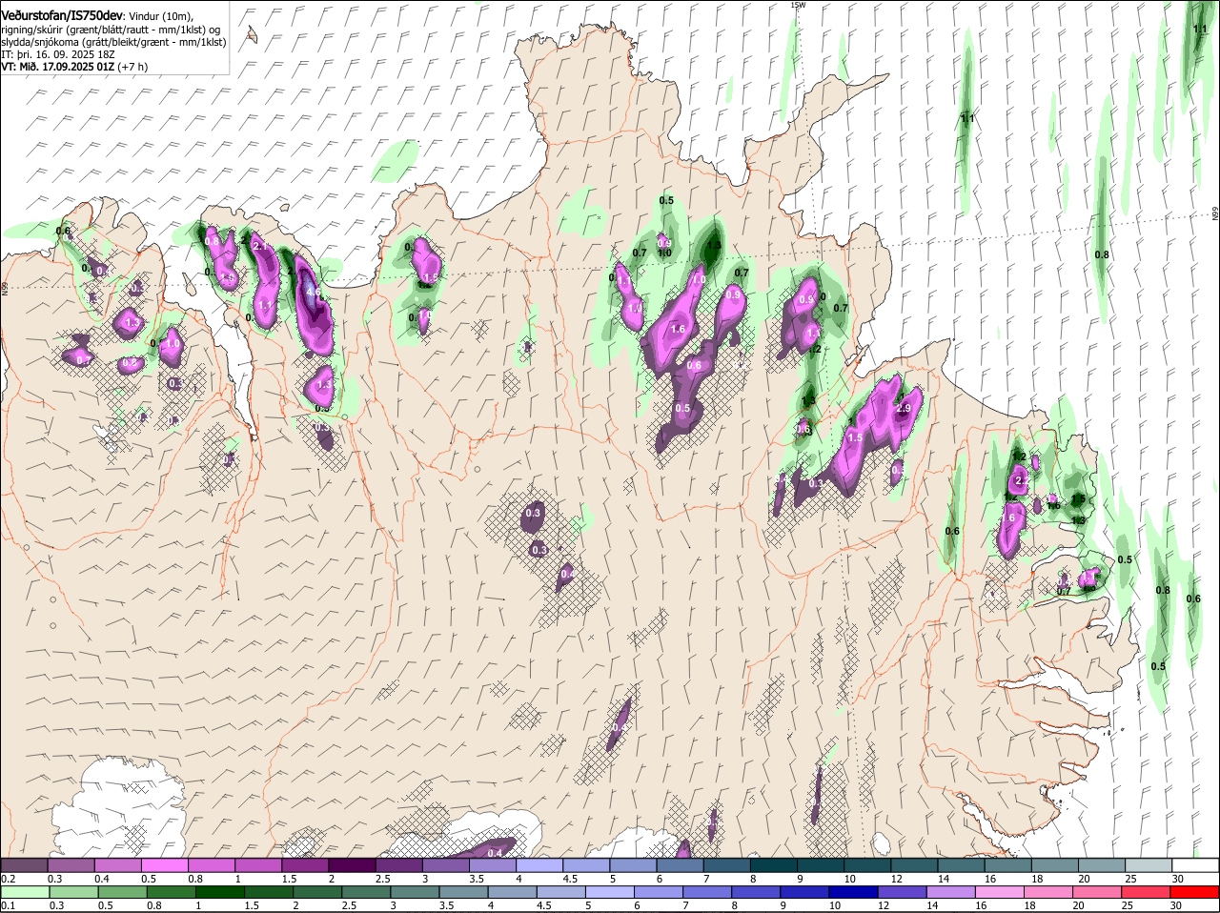Pick the bright pink swatch between 0.5 and 0.8, upper scale
This screenshot has height=913, width=1220.
click(165, 865)
